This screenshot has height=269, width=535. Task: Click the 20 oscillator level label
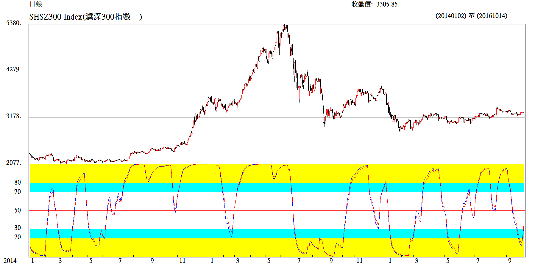18,237
